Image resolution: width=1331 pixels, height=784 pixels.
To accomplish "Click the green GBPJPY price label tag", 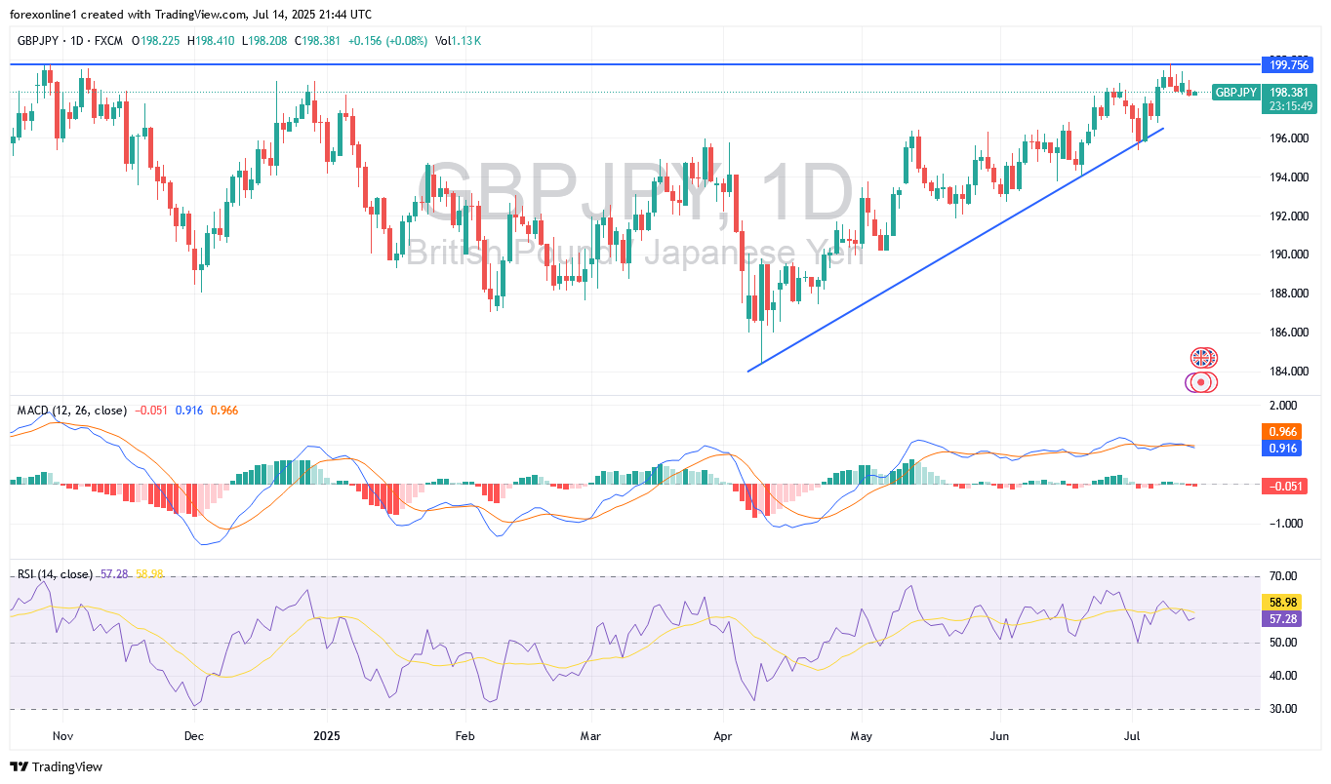I will tap(1234, 93).
